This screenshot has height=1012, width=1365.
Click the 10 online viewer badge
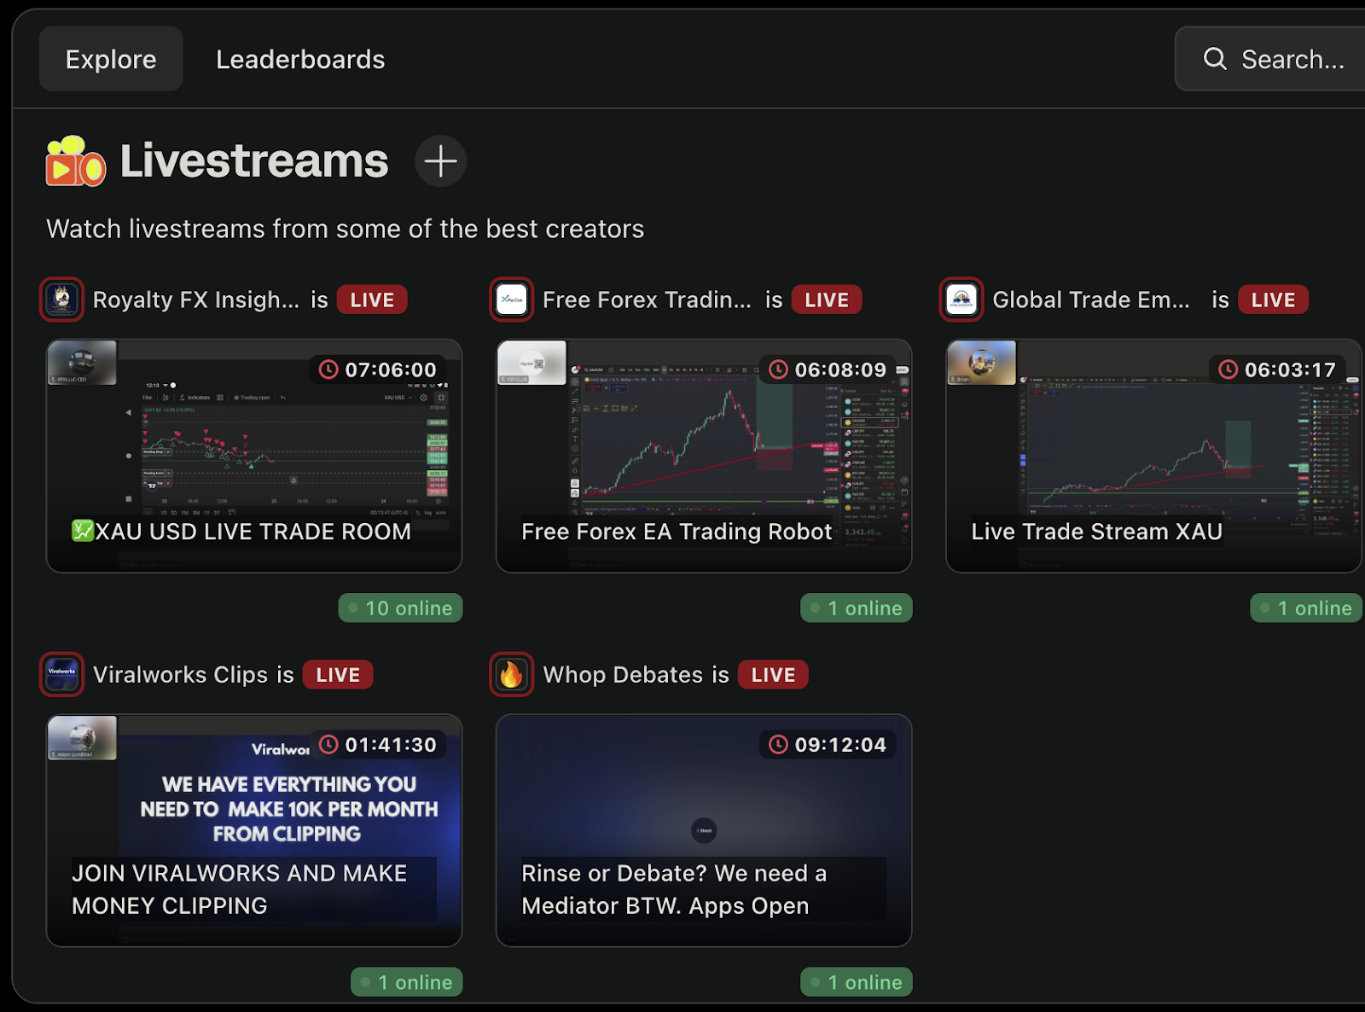(400, 608)
